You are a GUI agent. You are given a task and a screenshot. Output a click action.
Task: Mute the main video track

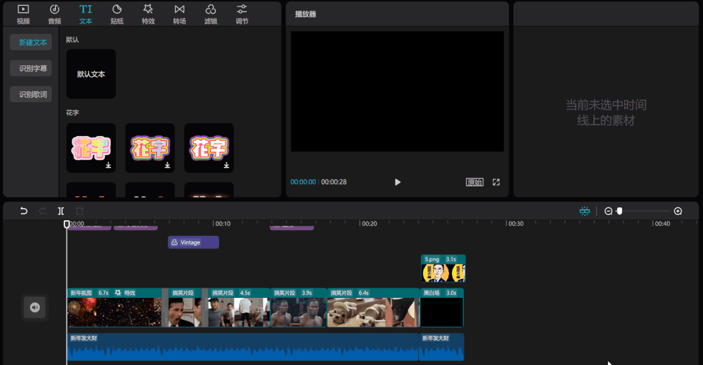[x=35, y=307]
